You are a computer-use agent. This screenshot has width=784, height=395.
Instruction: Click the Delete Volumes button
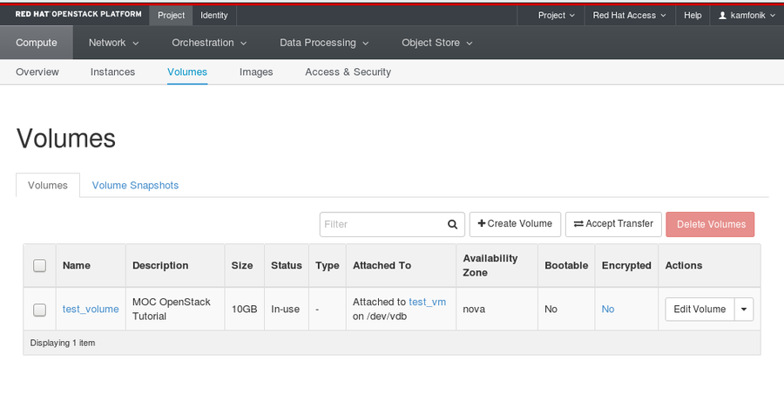(x=710, y=224)
